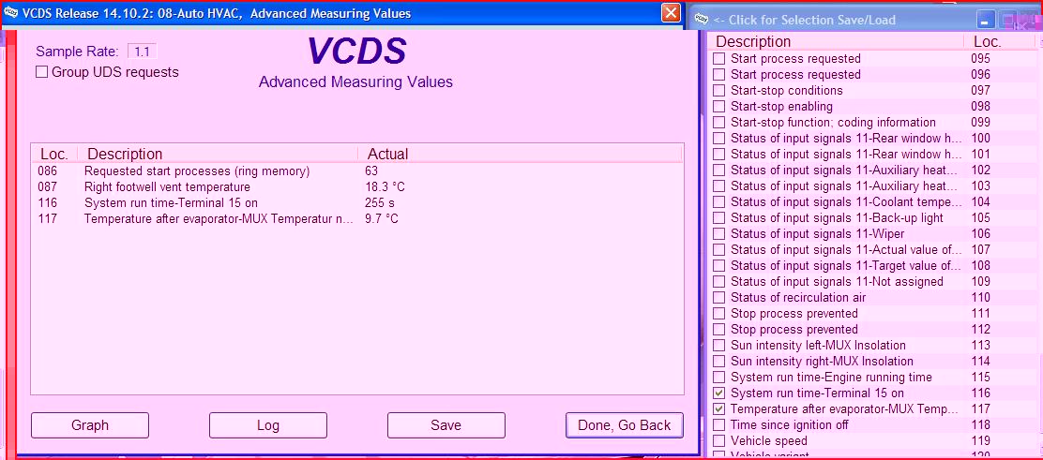Check the Vehicle speed box
The width and height of the screenshot is (1043, 460).
[719, 440]
